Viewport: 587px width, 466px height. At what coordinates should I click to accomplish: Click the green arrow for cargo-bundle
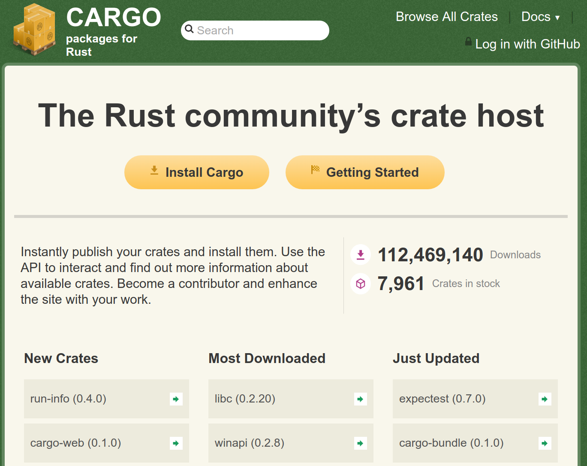545,443
